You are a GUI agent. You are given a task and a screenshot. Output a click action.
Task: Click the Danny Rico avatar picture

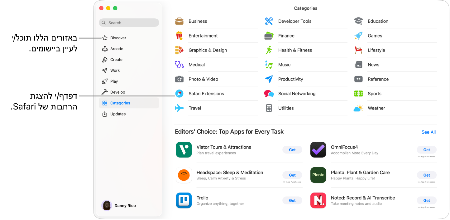pyautogui.click(x=107, y=206)
